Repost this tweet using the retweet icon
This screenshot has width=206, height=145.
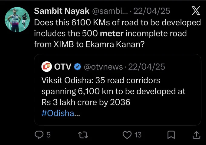pyautogui.click(x=83, y=135)
